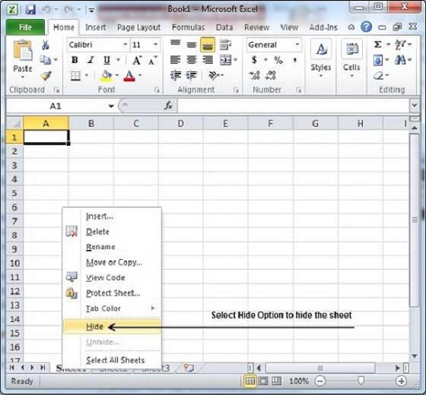Switch to Page Layout view button
426x395 pixels.
263,381
